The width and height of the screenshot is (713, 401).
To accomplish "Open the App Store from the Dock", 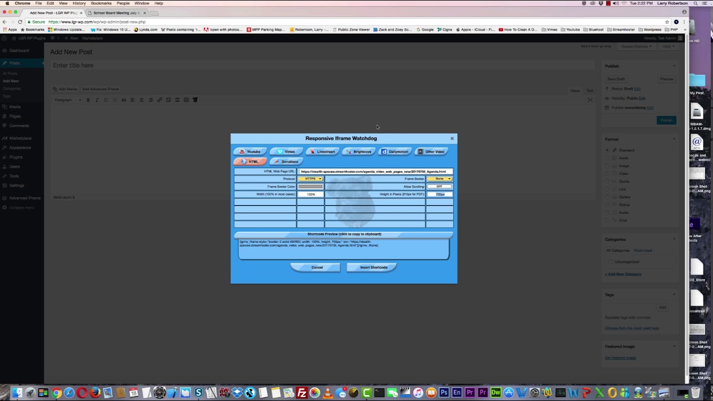I will (x=509, y=393).
